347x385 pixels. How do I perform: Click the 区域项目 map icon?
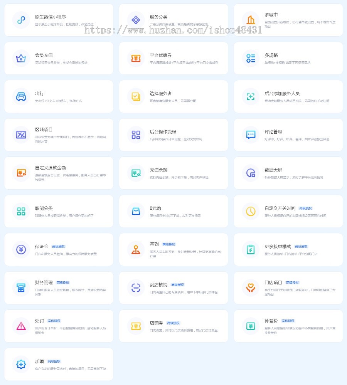[x=21, y=134]
